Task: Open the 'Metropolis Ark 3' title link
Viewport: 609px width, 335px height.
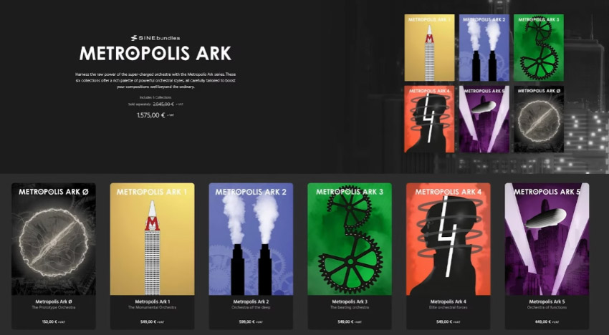Action: pyautogui.click(x=350, y=301)
